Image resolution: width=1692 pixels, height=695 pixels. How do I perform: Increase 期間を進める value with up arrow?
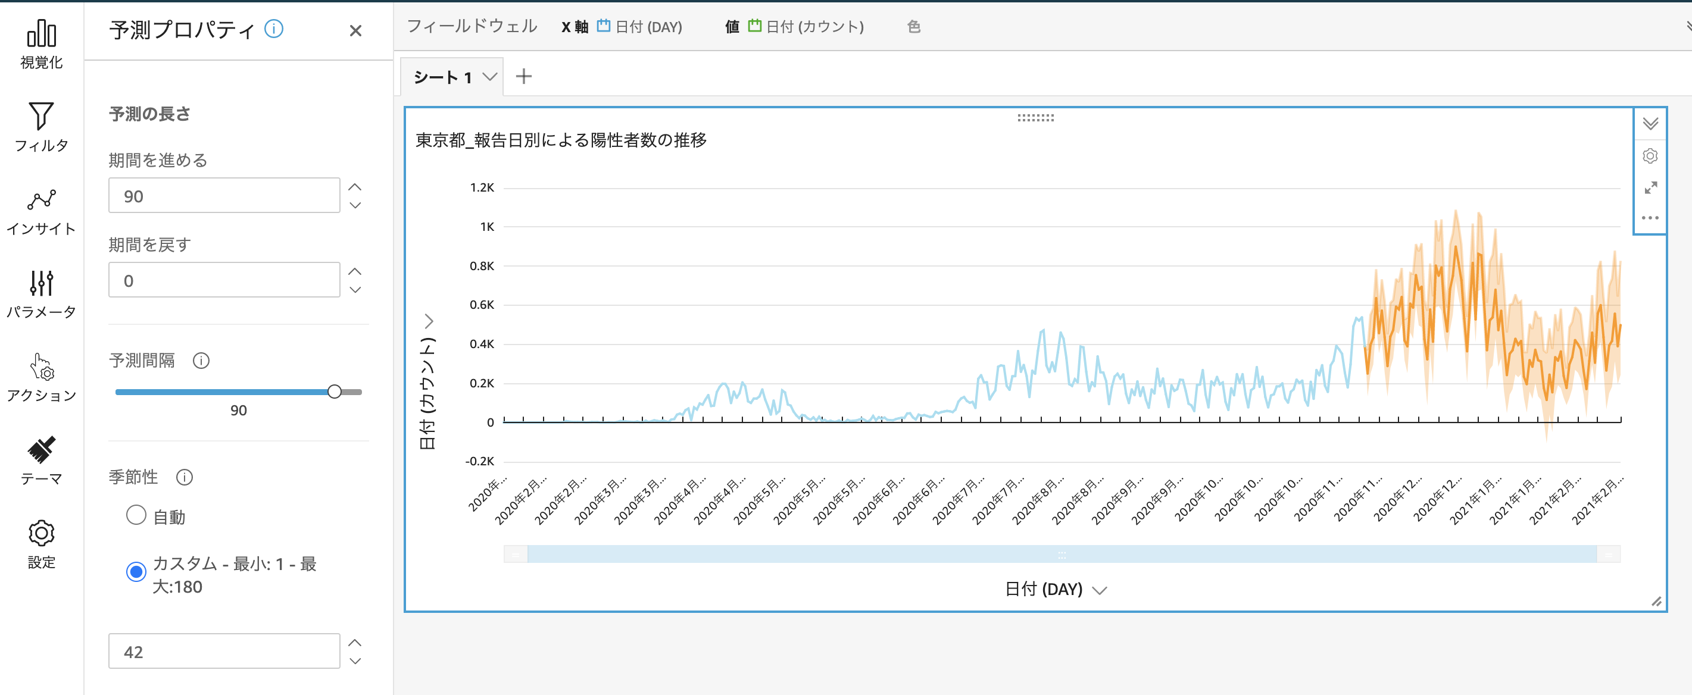(x=355, y=187)
